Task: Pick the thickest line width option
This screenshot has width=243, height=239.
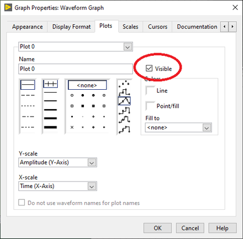Action: [x=50, y=127]
